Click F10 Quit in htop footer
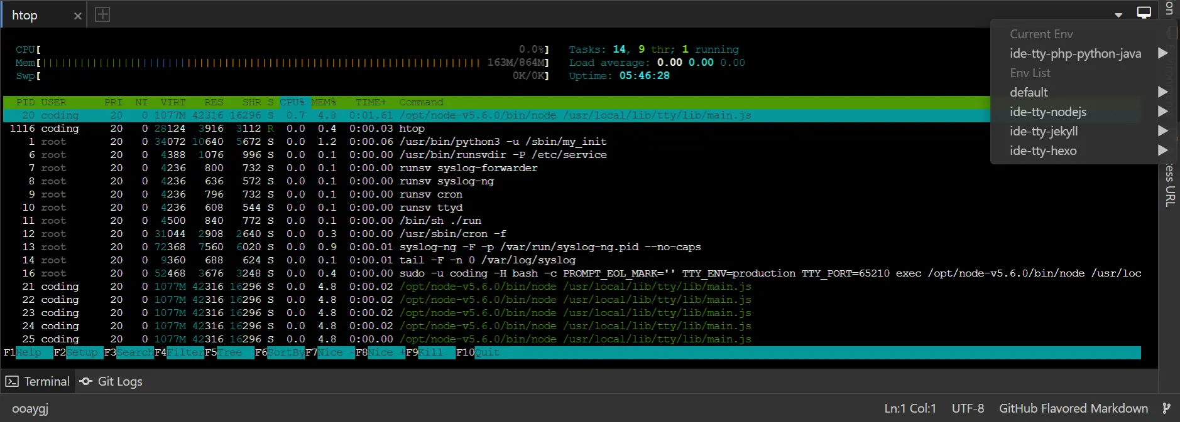 pyautogui.click(x=478, y=352)
